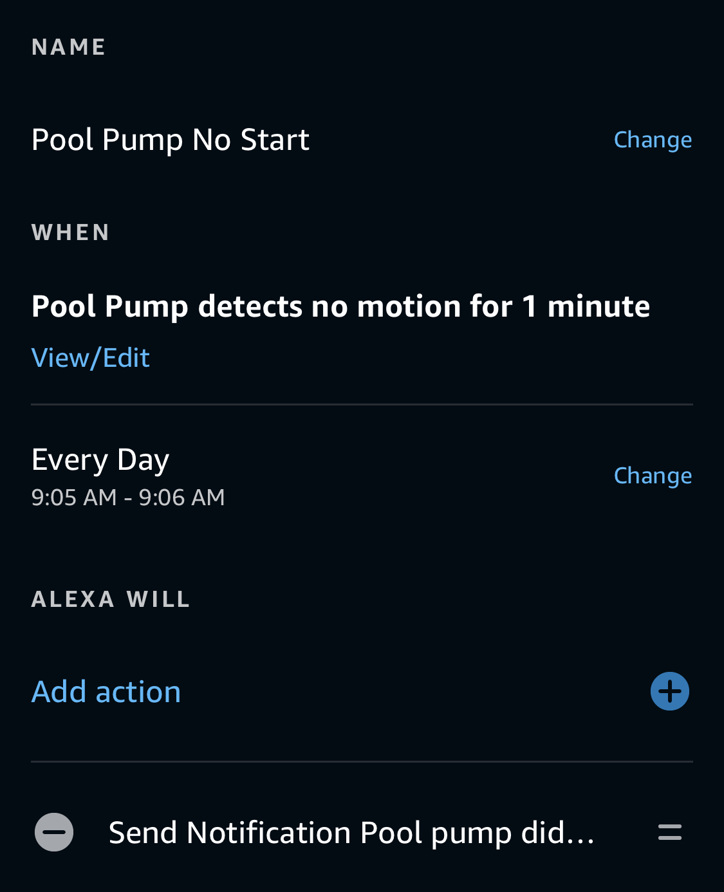Screen dimensions: 724x892
Task: Remove the Send Notification action via minus icon
Action: pos(54,832)
